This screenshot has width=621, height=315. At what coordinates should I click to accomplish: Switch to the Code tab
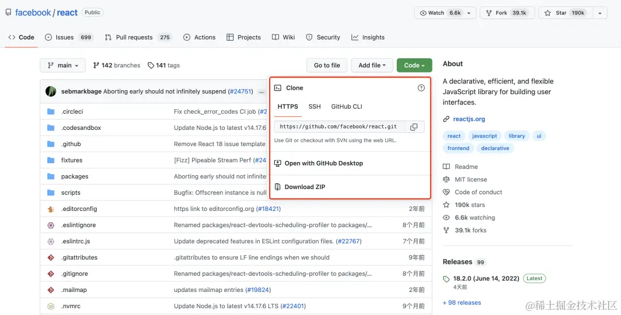coord(21,37)
